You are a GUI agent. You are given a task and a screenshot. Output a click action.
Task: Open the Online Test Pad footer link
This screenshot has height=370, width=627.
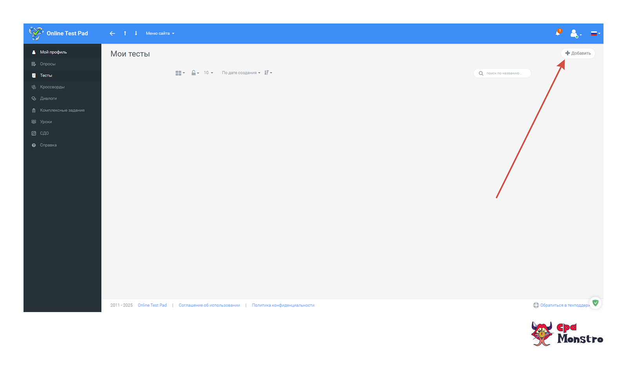[x=152, y=305]
